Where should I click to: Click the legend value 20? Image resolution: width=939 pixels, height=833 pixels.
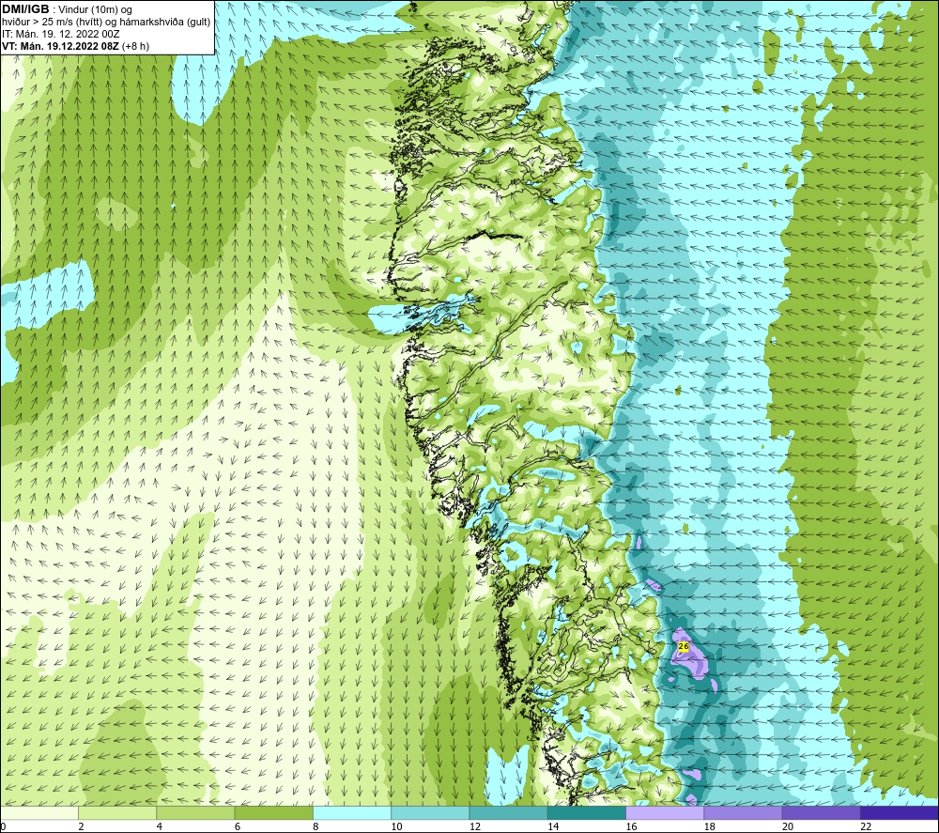click(788, 827)
